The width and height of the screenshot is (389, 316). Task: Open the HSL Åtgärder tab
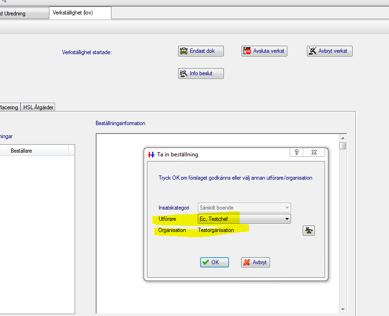38,107
